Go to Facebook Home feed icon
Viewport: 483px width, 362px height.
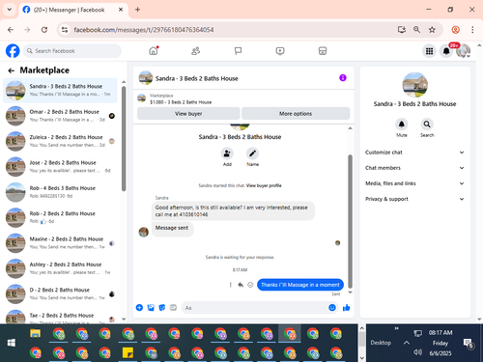point(154,51)
